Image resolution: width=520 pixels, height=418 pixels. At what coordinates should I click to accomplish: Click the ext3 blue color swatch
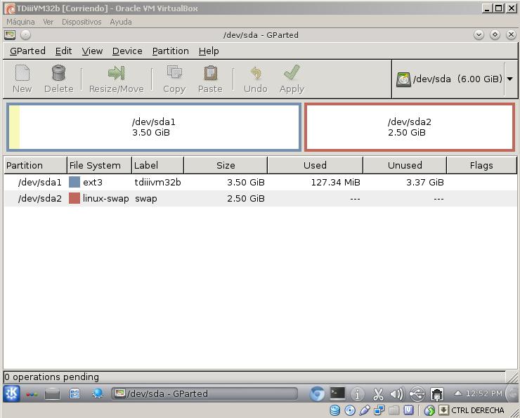click(74, 182)
